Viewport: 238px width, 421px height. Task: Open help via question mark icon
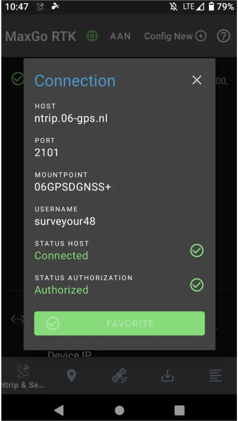[x=223, y=36]
